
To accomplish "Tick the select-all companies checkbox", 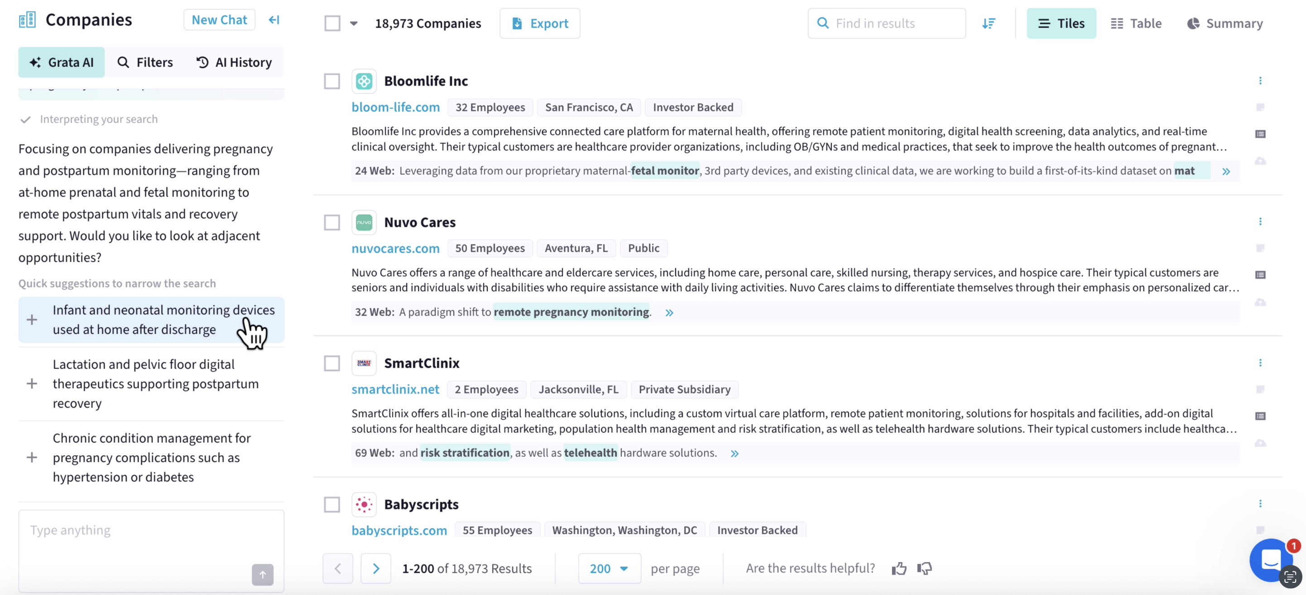I will [x=332, y=23].
